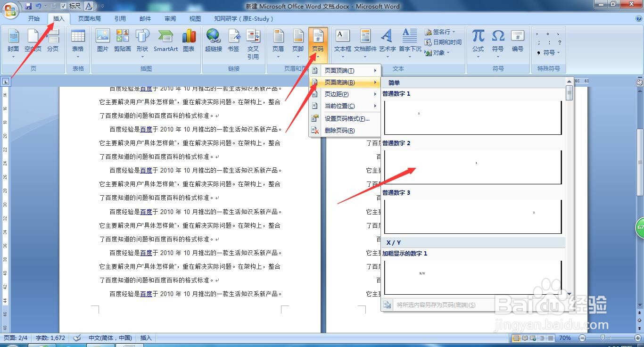Insert a text box
Image resolution: width=644 pixels, height=347 pixels.
342,42
